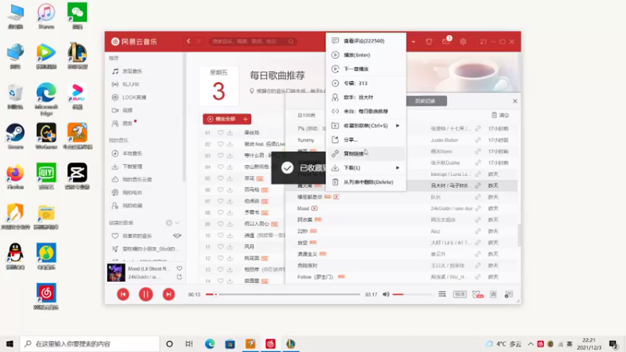The width and height of the screenshot is (626, 352).
Task: Pause the playback
Action: [146, 294]
